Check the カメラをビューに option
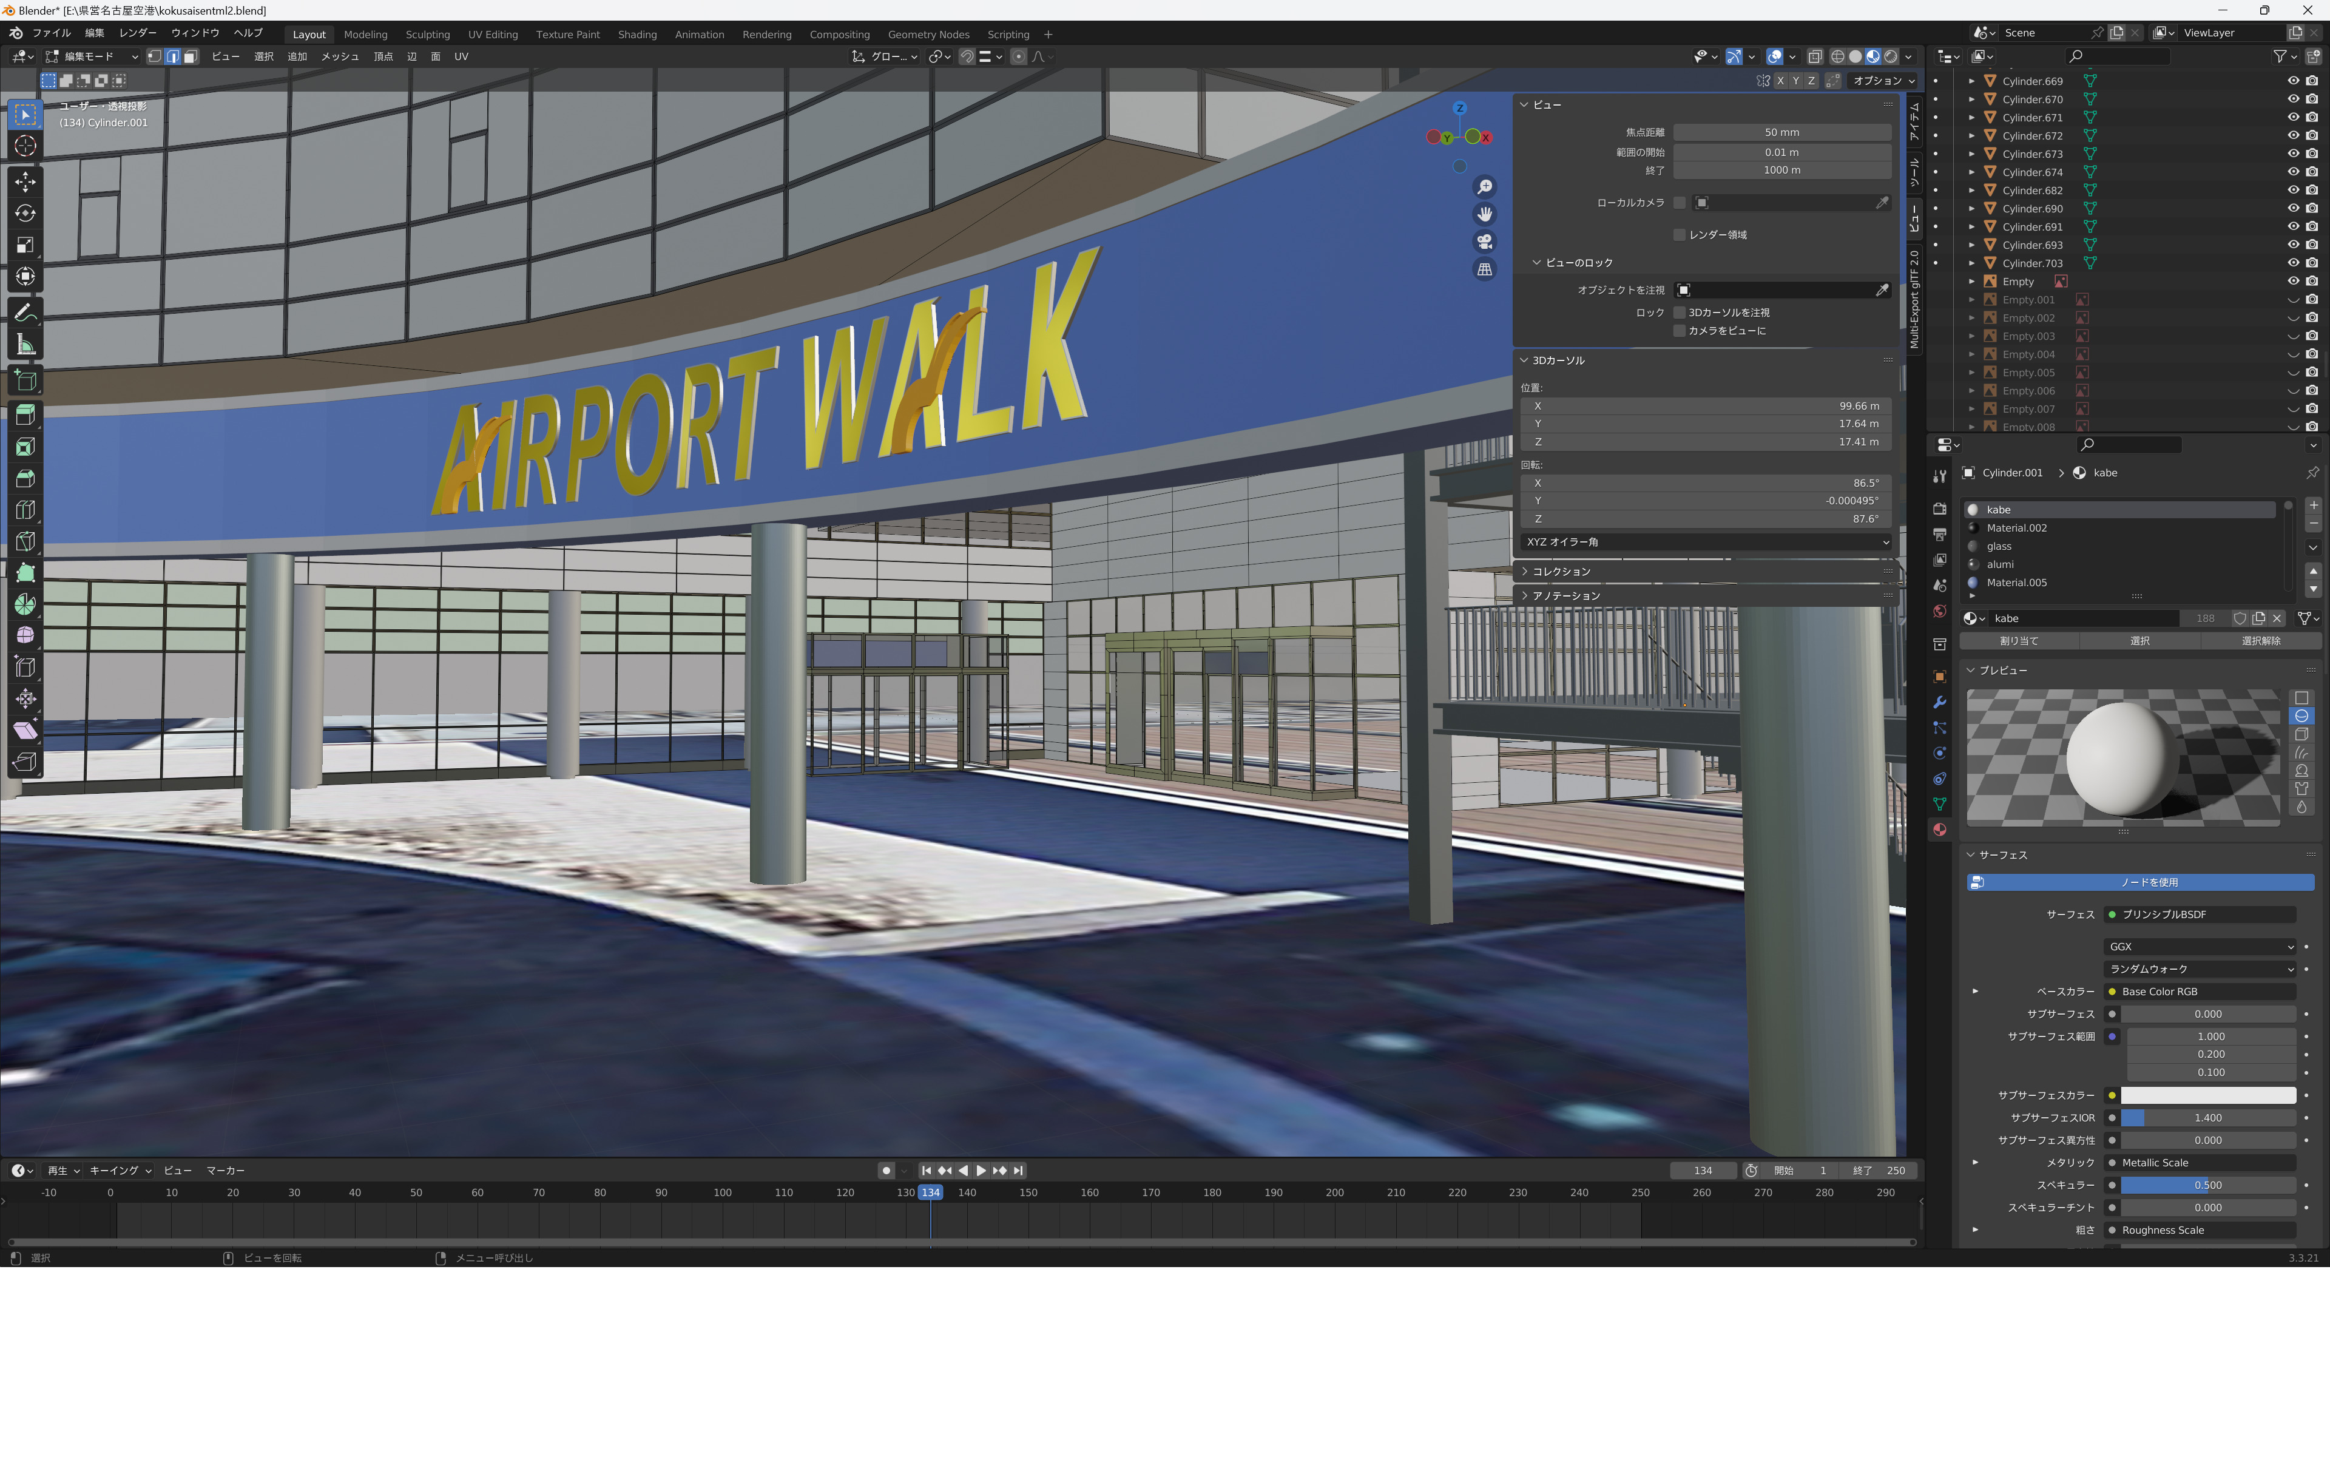Screen dimensions: 2330x1471 pos(1680,331)
